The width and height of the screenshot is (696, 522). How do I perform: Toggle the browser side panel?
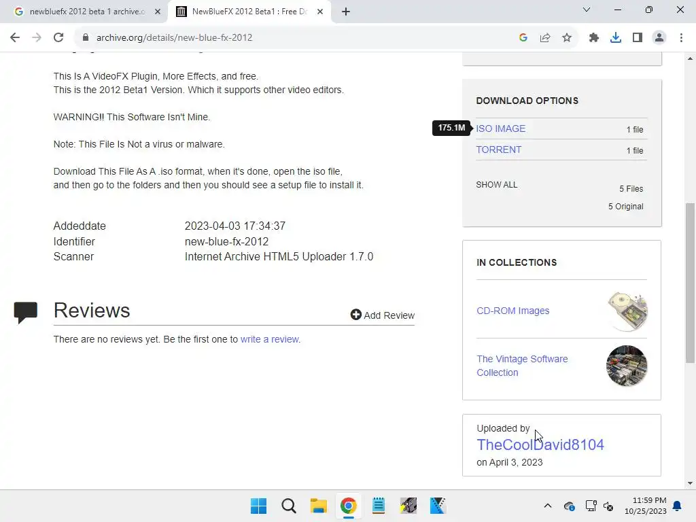click(638, 38)
